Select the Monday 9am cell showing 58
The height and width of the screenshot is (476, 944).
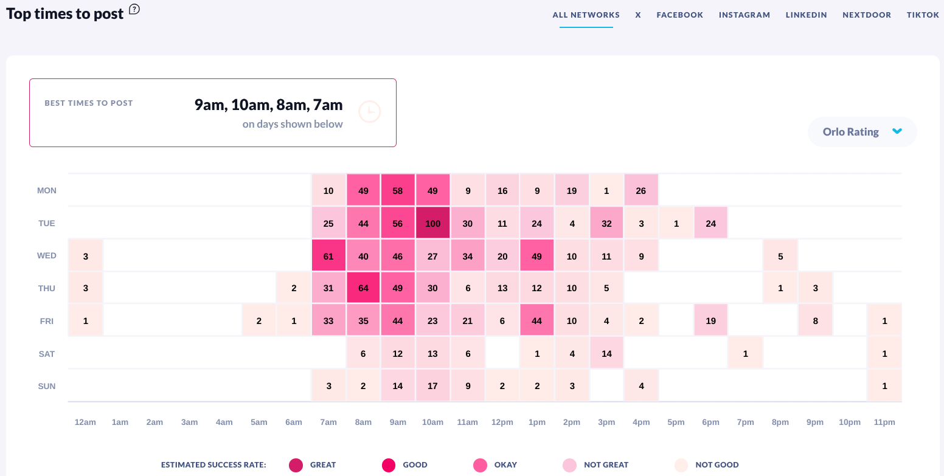click(398, 190)
